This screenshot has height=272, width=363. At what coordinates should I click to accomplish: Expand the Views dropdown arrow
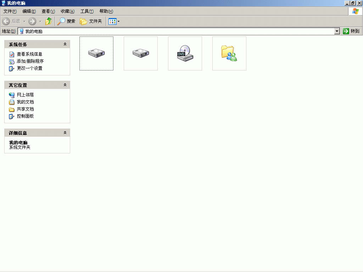pyautogui.click(x=118, y=21)
